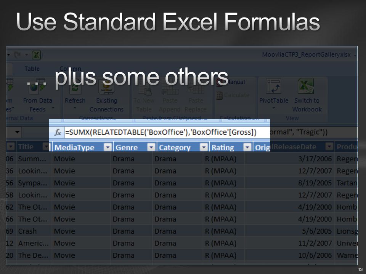Click the PivotTable icon in the ribbon

click(x=274, y=87)
